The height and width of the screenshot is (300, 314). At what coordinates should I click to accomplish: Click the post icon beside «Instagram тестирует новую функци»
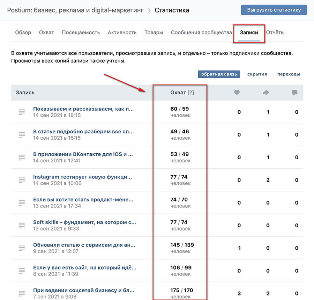tap(22, 180)
